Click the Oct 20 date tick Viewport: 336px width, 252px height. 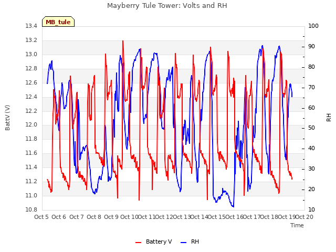(304, 217)
